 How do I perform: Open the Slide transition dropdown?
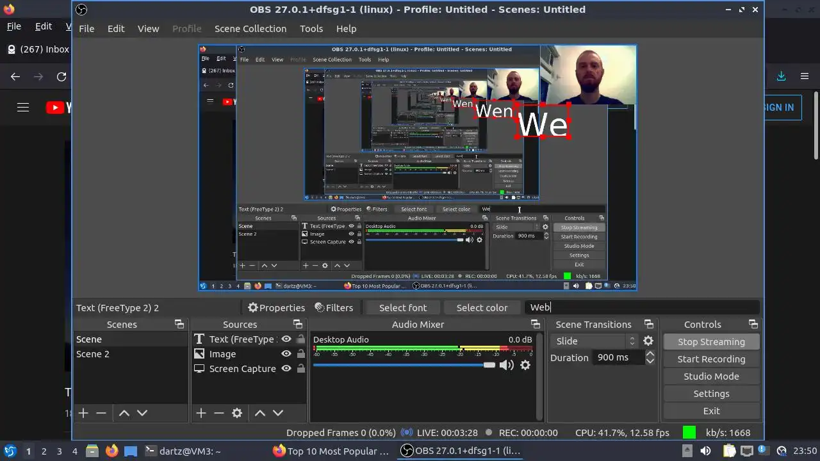[594, 341]
